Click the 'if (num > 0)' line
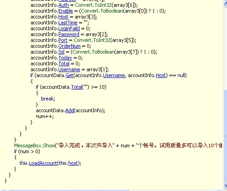227x191 pixels. pos(27,151)
